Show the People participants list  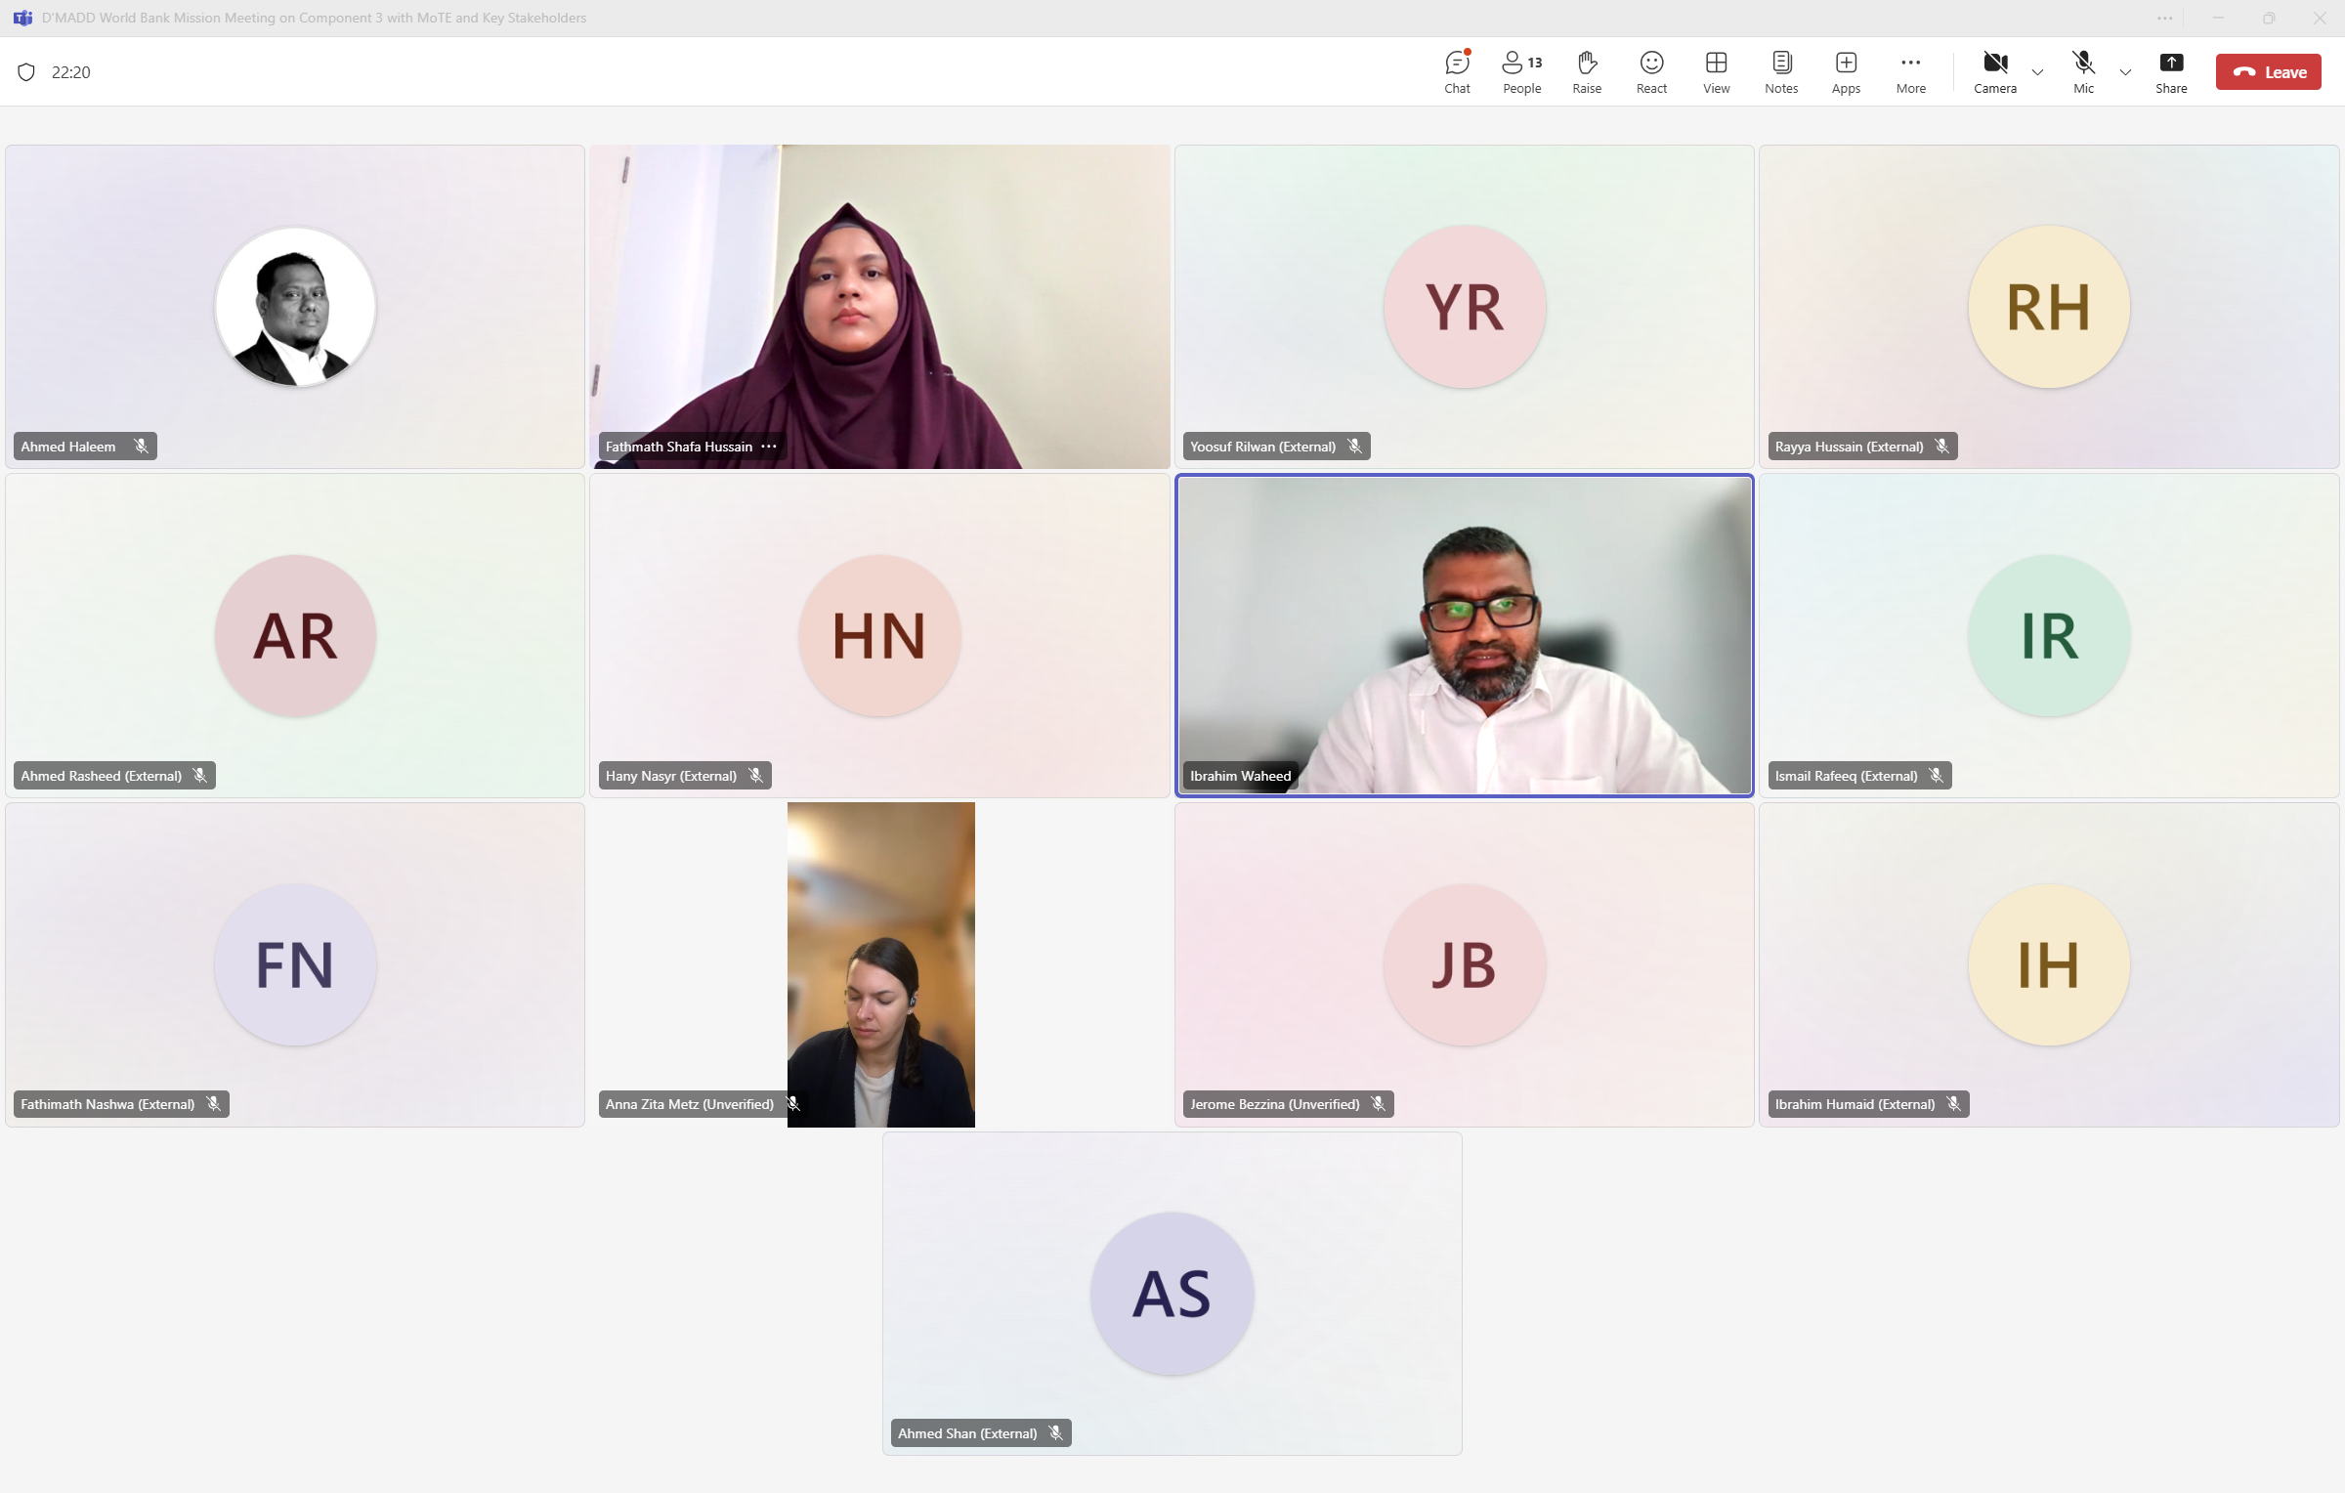pos(1521,72)
